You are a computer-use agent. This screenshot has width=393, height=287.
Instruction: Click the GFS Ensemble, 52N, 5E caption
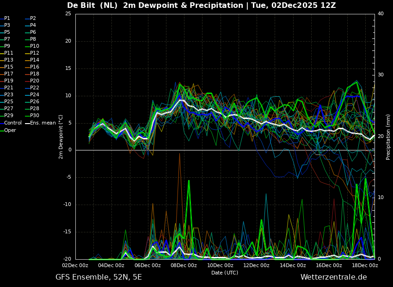coord(98,277)
